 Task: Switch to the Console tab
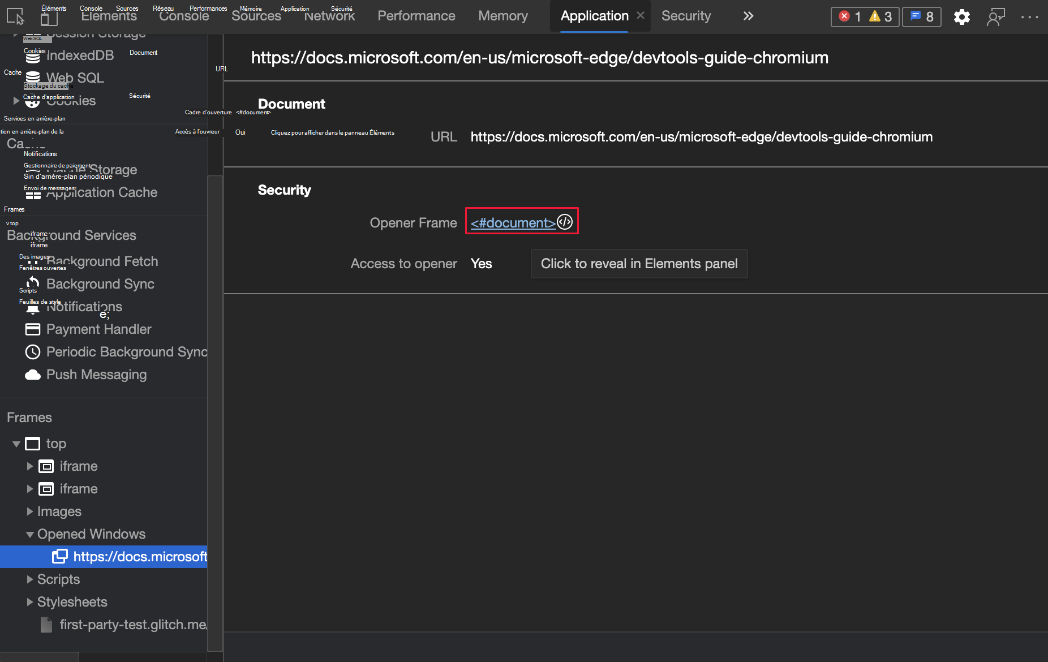pyautogui.click(x=184, y=16)
